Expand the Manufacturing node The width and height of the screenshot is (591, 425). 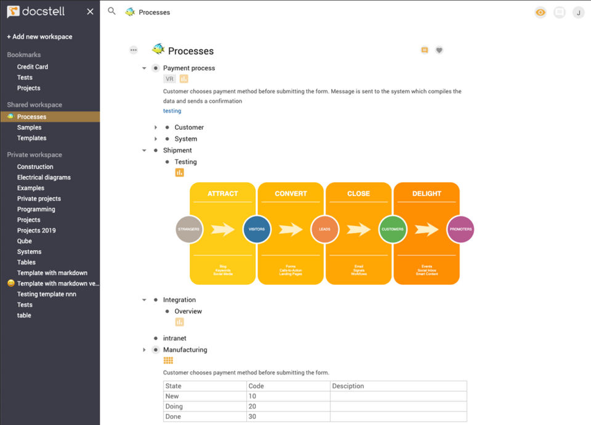point(144,350)
